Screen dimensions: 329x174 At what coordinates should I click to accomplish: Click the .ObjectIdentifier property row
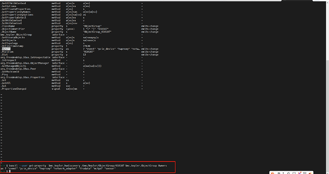[79, 29]
